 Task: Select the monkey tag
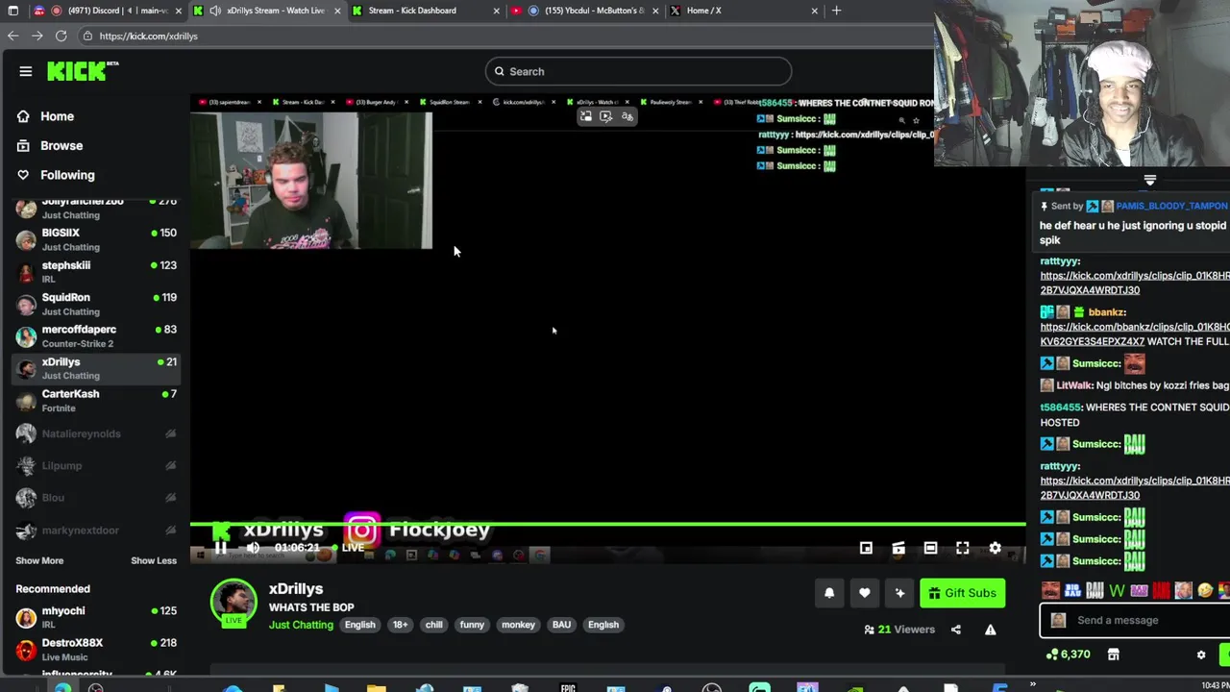pos(518,625)
